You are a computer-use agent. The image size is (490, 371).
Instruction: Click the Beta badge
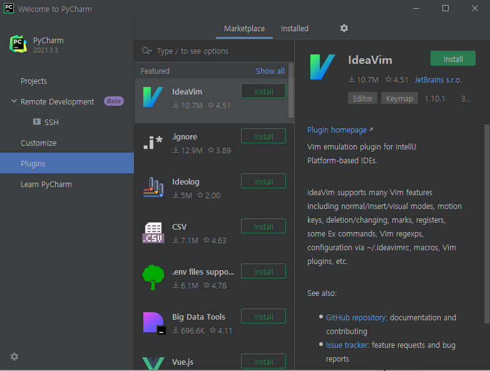click(x=114, y=101)
